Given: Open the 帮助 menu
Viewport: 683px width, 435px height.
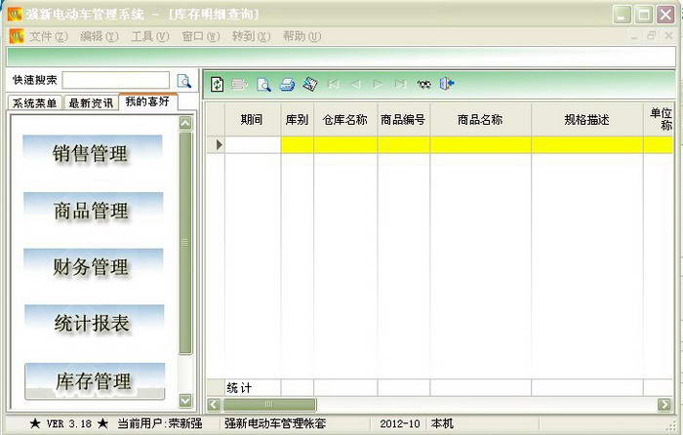Looking at the screenshot, I should click(301, 37).
